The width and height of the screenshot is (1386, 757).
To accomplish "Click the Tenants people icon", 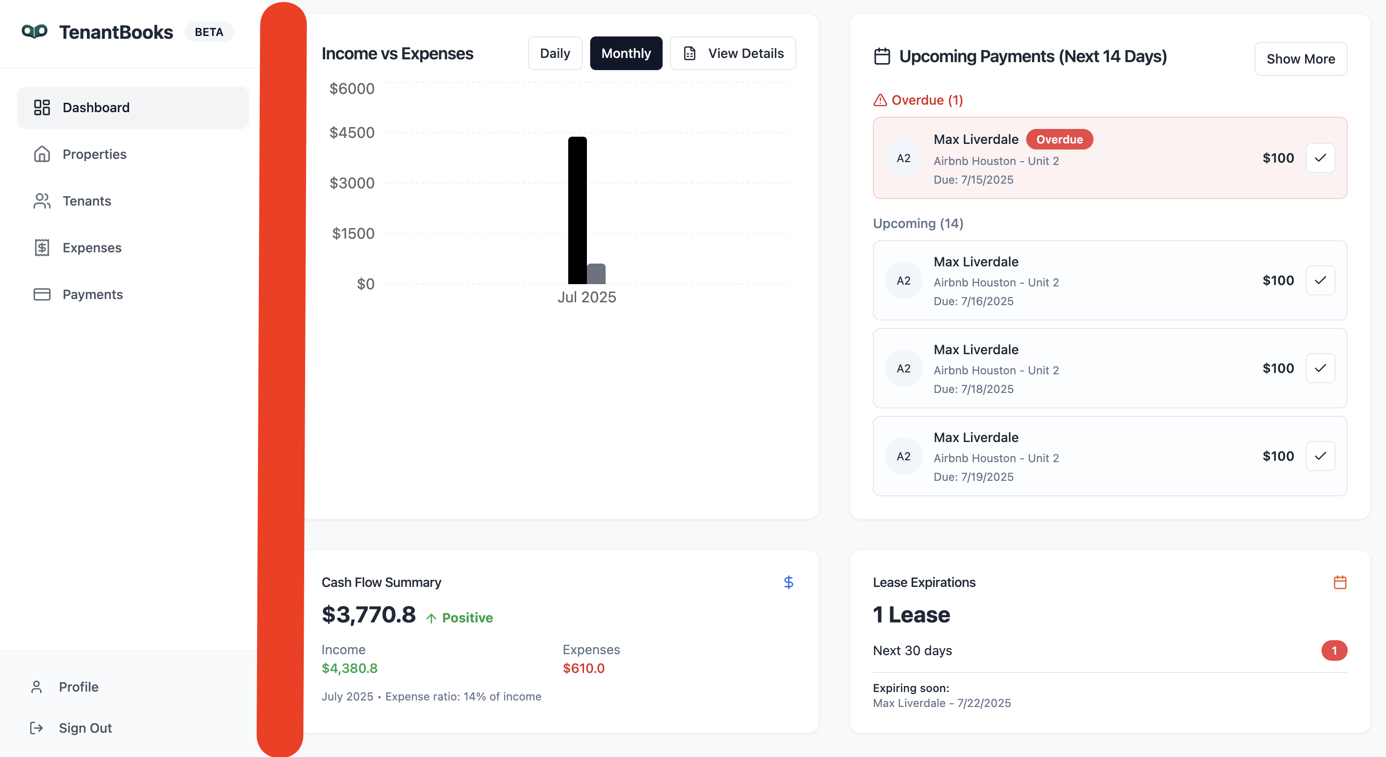I will [x=42, y=201].
